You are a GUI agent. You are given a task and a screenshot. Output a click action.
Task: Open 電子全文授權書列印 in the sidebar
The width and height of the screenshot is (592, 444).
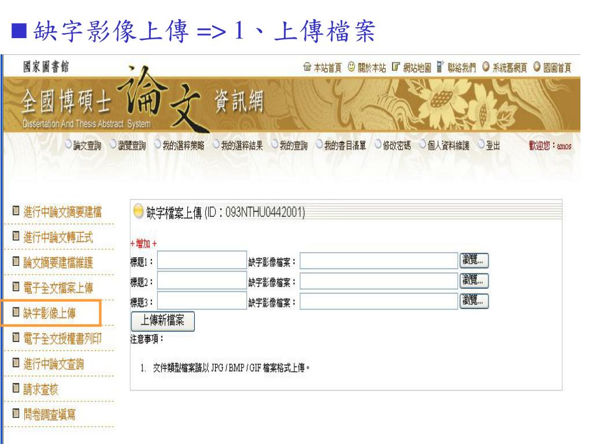62,338
